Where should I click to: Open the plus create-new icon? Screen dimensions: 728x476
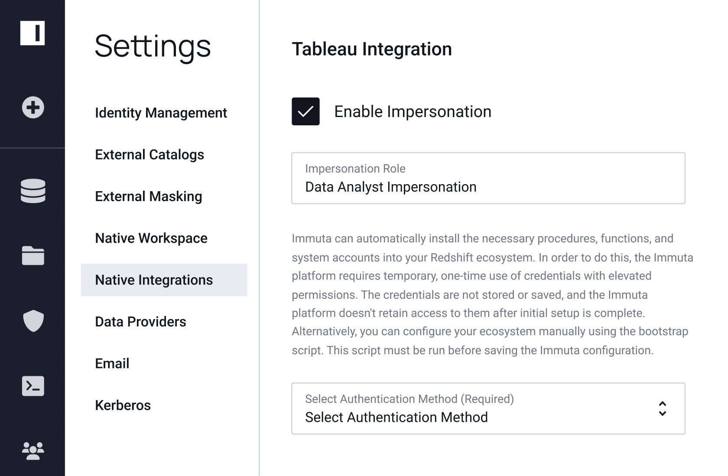33,107
